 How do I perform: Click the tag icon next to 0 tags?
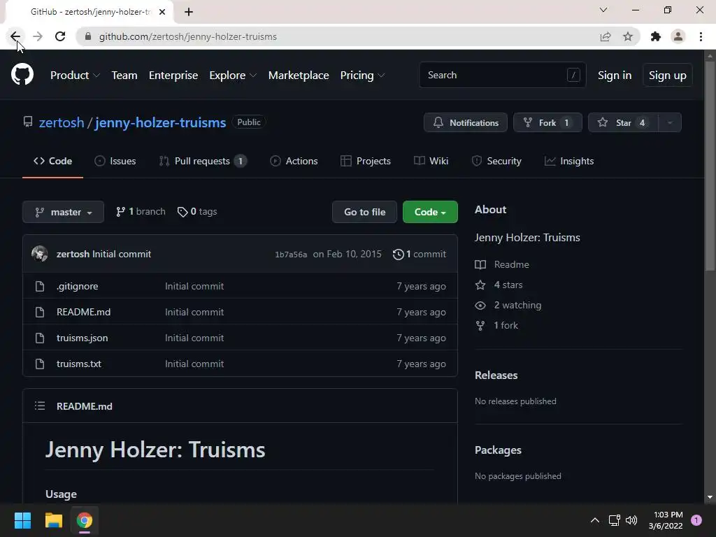[182, 212]
